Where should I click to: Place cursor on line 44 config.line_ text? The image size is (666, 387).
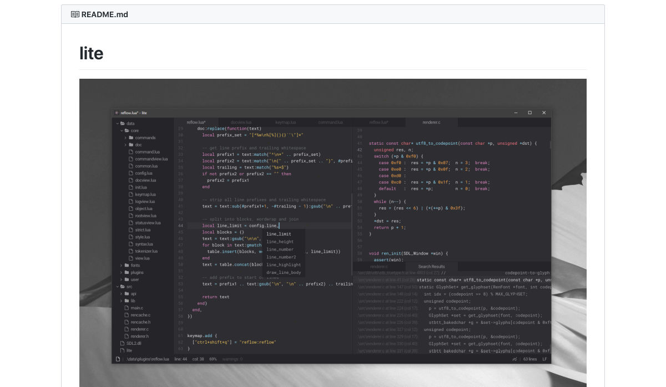[x=264, y=226]
